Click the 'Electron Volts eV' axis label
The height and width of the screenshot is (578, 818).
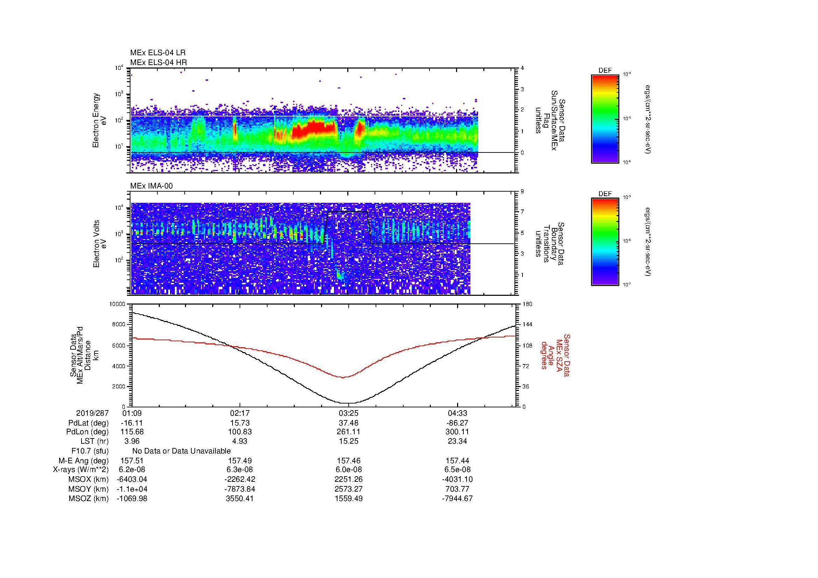tap(99, 244)
